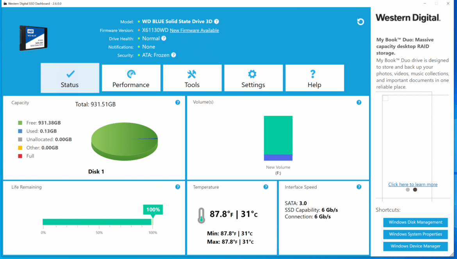Click the WD BLUE Solid State Drive 3D model name
This screenshot has width=457, height=259.
click(177, 21)
